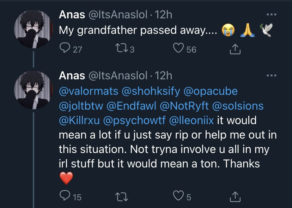This screenshot has height=208, width=292.
Task: Share the second tweet via share icon
Action: (235, 197)
